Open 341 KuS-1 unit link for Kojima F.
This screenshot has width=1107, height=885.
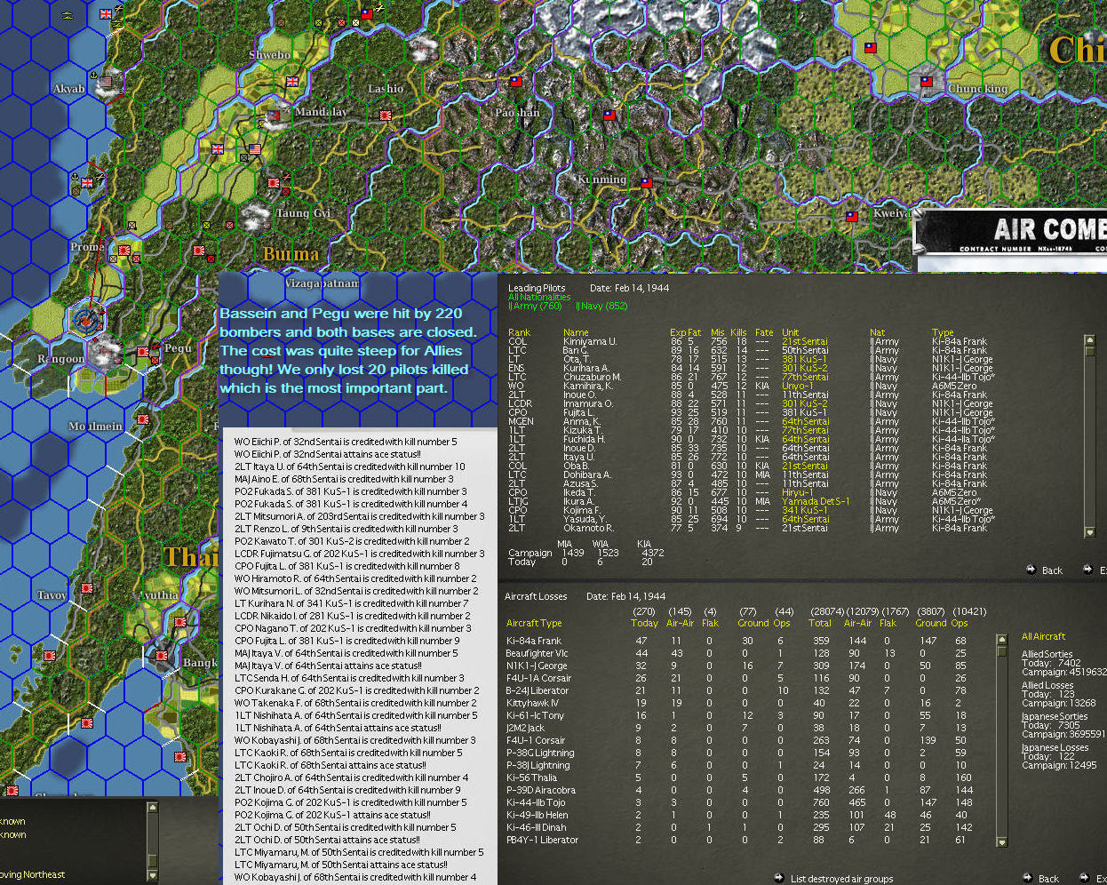[x=804, y=510]
